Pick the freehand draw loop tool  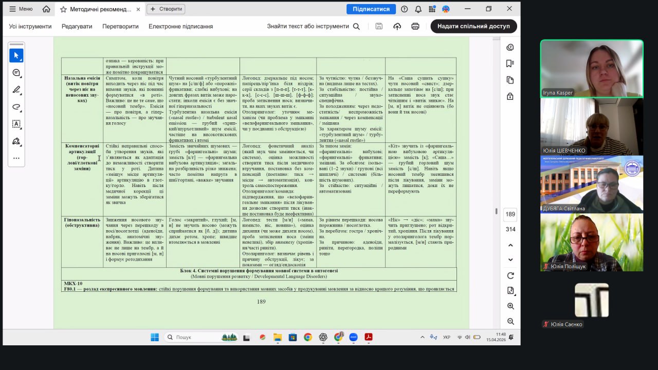pyautogui.click(x=16, y=107)
